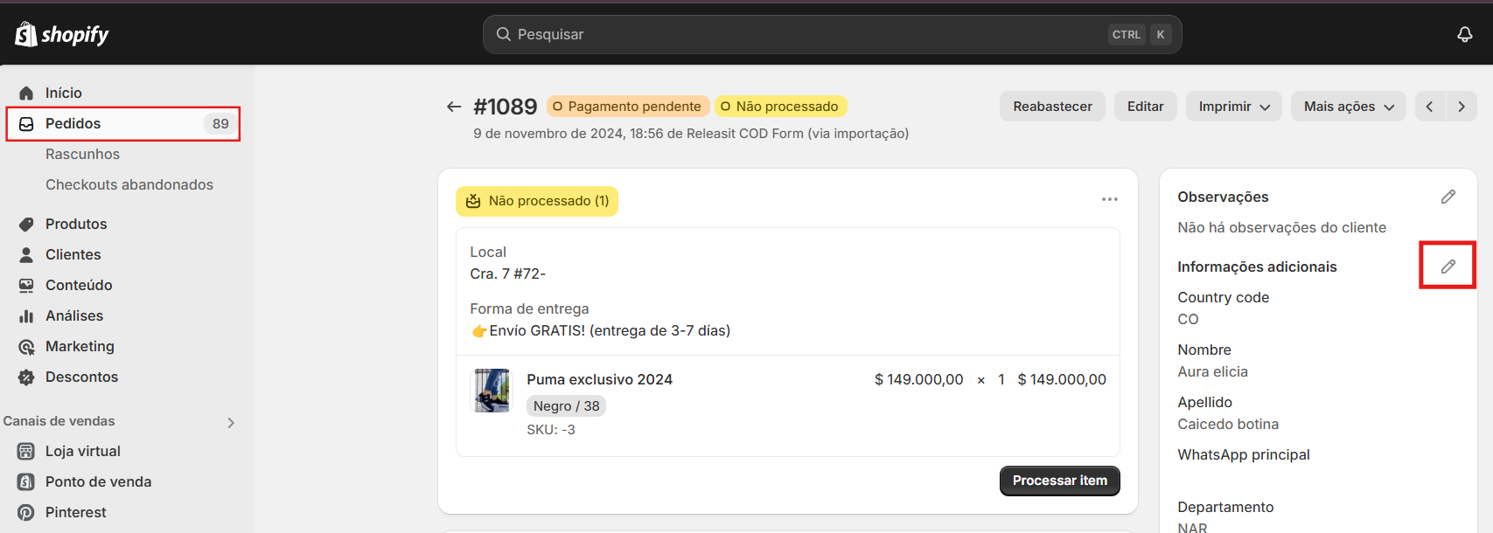Go to Produtos section

coord(76,224)
